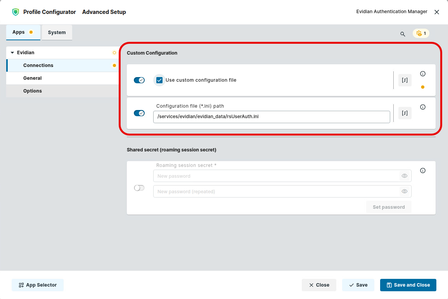Screen dimensions: 448x299
Task: Select General in the sidebar
Action: pos(62,78)
